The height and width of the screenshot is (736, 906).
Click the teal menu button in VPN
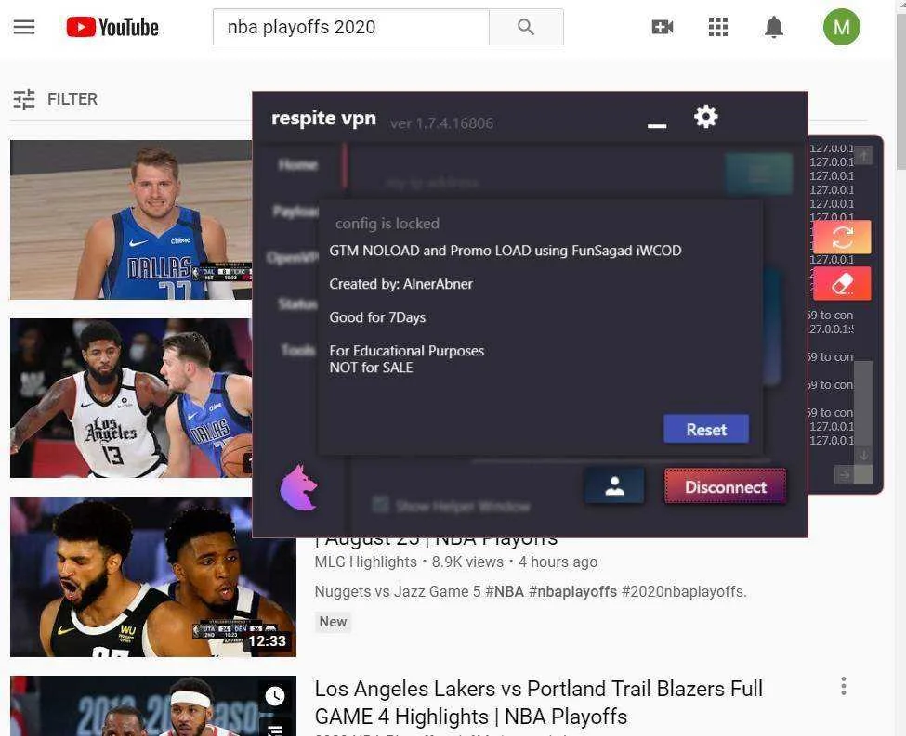[x=759, y=174]
